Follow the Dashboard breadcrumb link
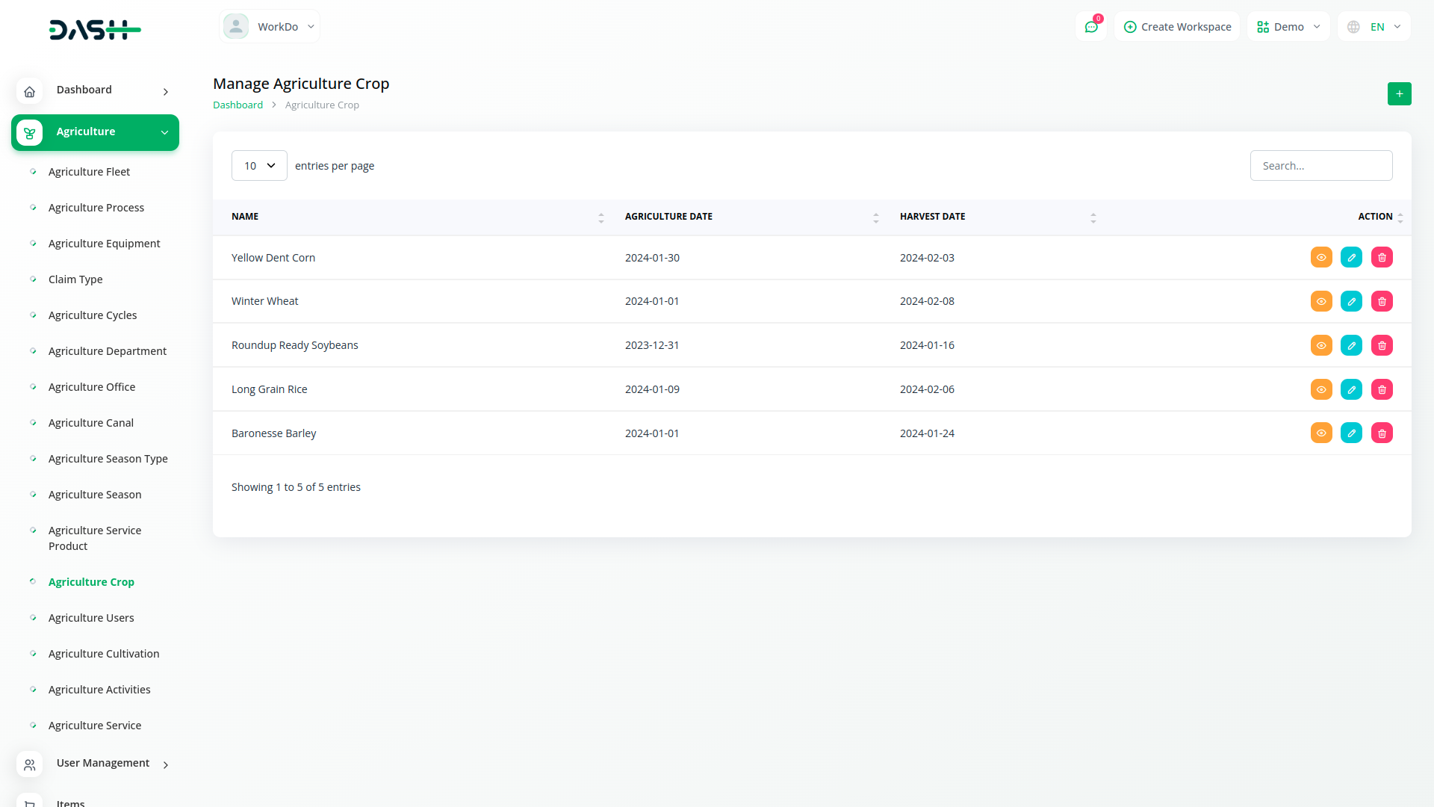The height and width of the screenshot is (807, 1434). tap(238, 105)
